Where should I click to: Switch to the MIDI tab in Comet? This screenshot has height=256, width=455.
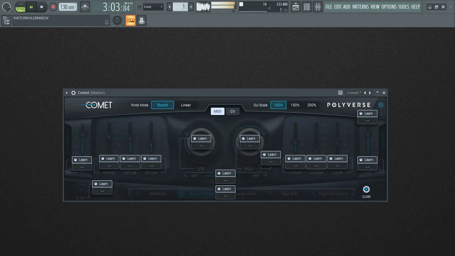click(218, 111)
